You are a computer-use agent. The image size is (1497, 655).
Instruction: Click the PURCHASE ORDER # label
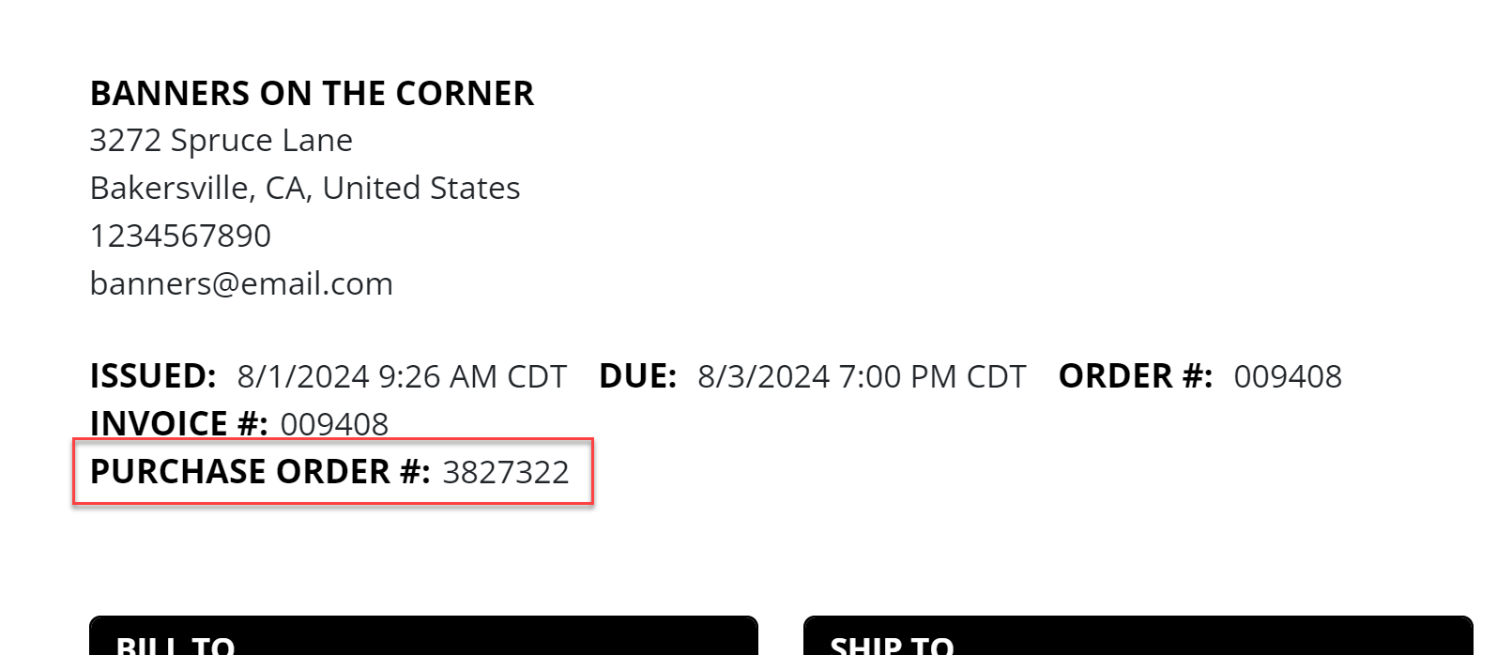coord(260,471)
